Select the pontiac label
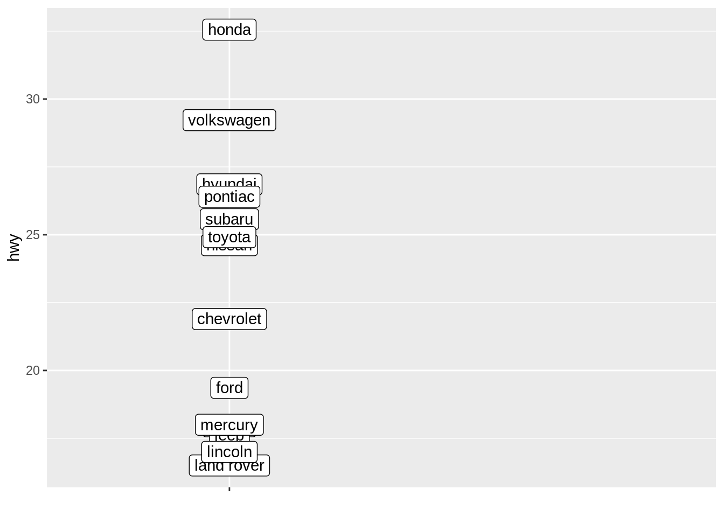The width and height of the screenshot is (724, 517). pos(229,197)
